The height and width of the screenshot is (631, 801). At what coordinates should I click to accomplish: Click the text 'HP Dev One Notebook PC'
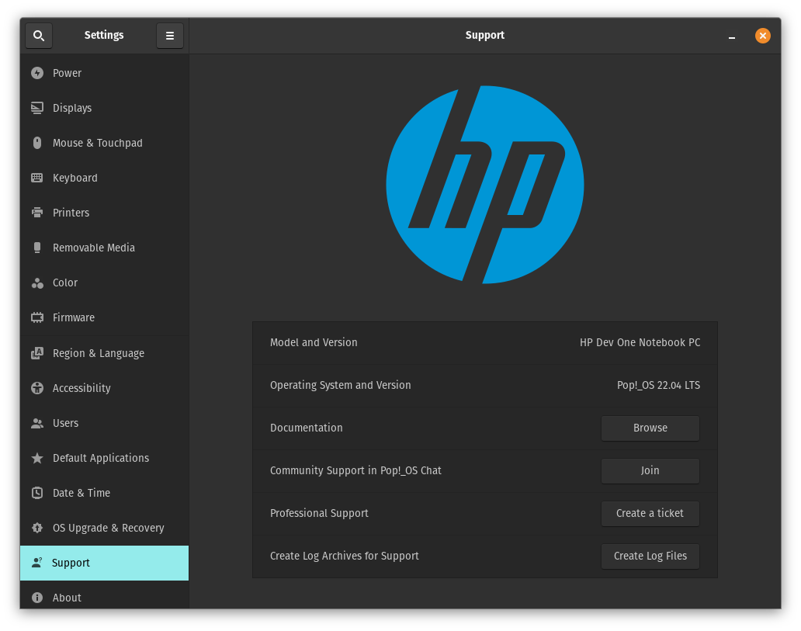(640, 342)
